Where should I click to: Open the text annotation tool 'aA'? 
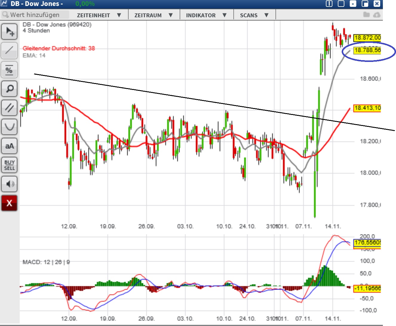[9, 146]
